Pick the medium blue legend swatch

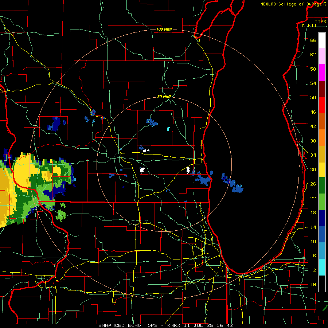click(x=322, y=234)
